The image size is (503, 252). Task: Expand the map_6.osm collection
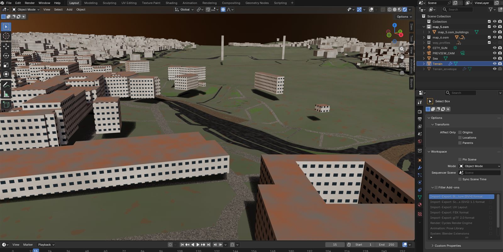424,37
